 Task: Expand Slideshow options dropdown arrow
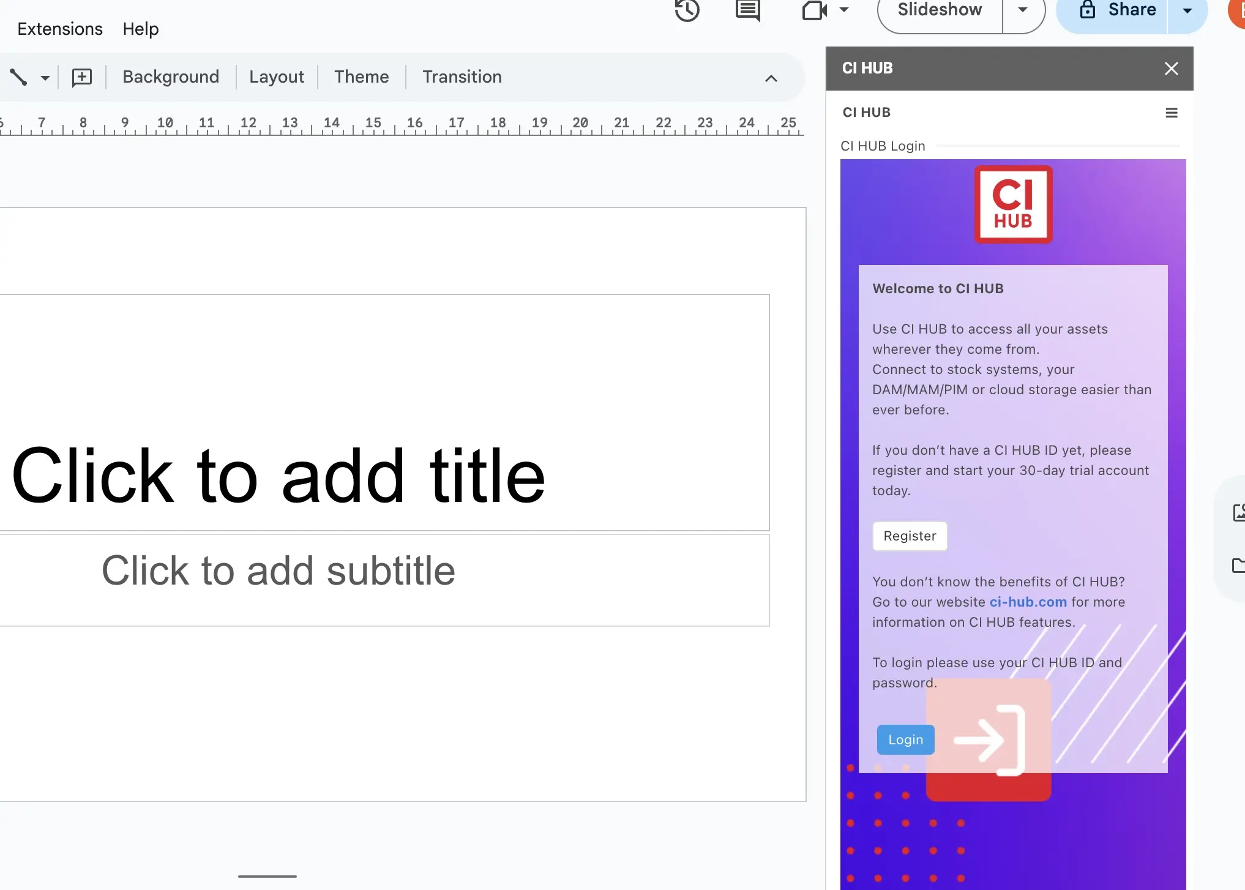1022,10
